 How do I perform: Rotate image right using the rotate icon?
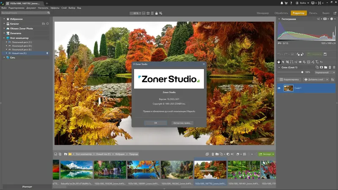coord(302,54)
